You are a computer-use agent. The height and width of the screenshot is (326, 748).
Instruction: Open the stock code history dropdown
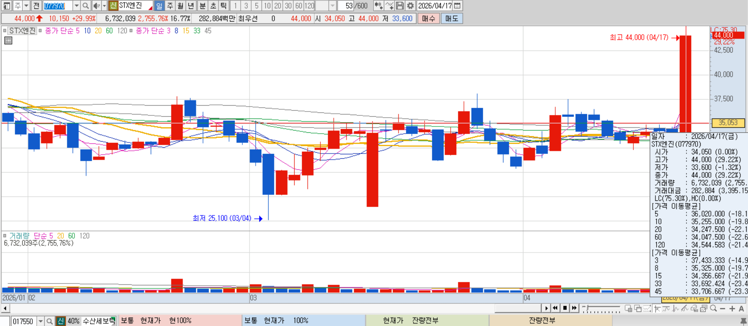(x=77, y=6)
